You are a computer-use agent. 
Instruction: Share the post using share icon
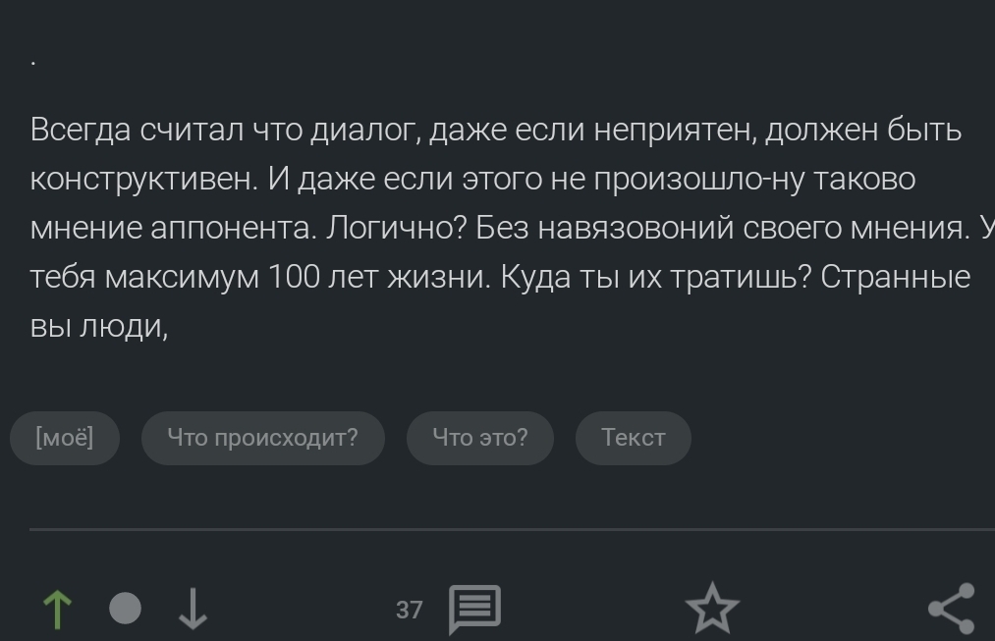tap(951, 609)
